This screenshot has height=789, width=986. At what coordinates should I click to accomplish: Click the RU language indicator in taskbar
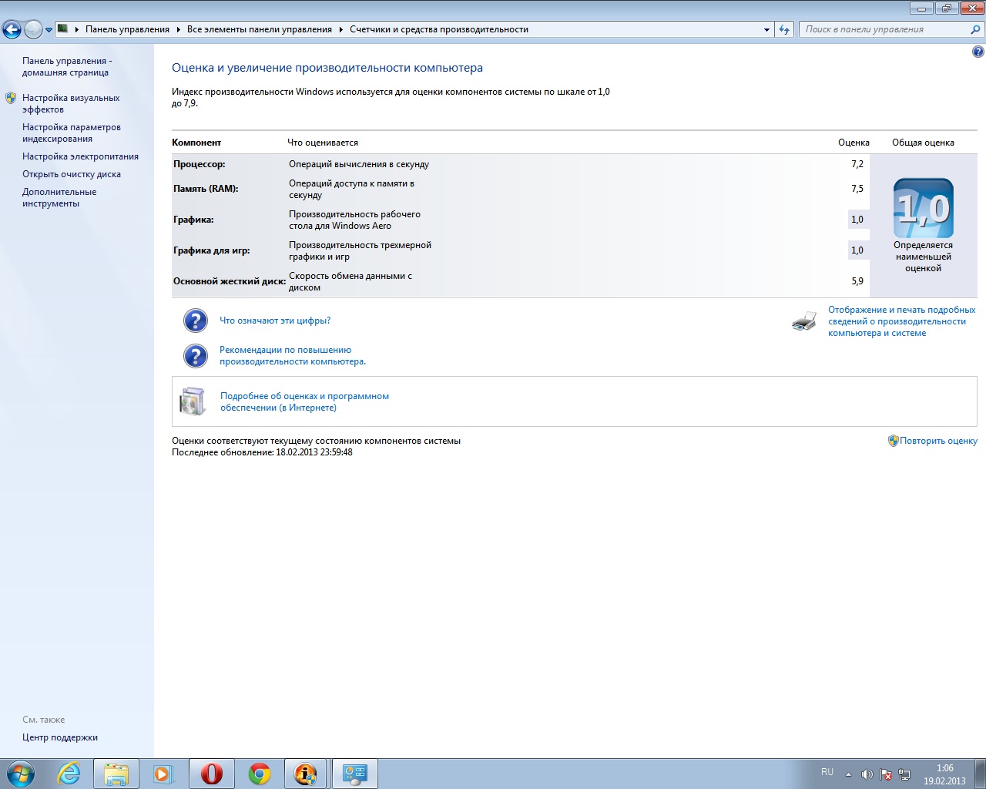(827, 772)
